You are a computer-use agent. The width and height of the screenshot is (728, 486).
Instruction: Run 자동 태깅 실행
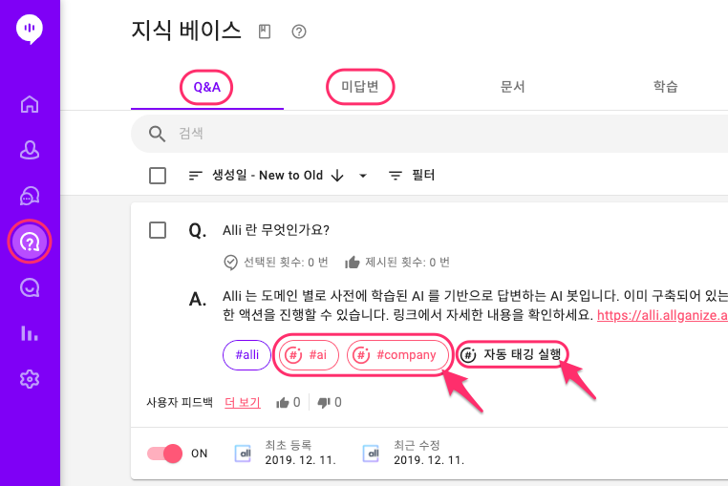512,354
